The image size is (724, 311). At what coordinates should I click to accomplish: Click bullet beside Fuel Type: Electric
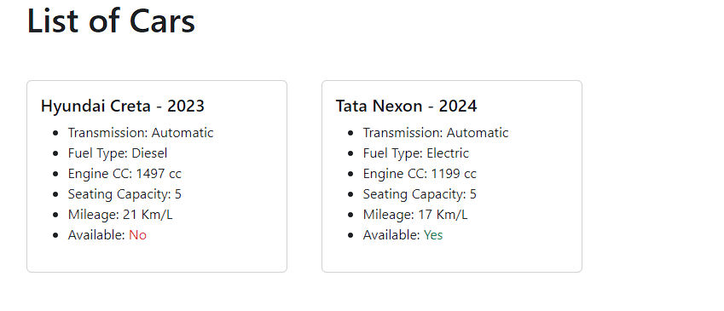pyautogui.click(x=351, y=153)
